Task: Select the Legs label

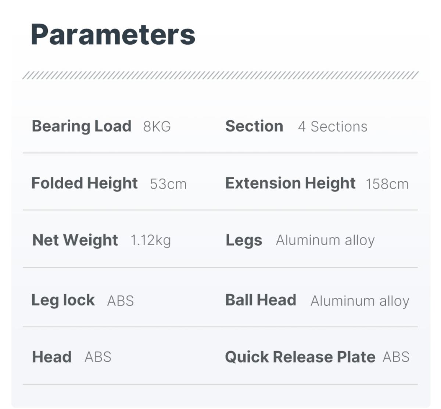Action: [244, 240]
